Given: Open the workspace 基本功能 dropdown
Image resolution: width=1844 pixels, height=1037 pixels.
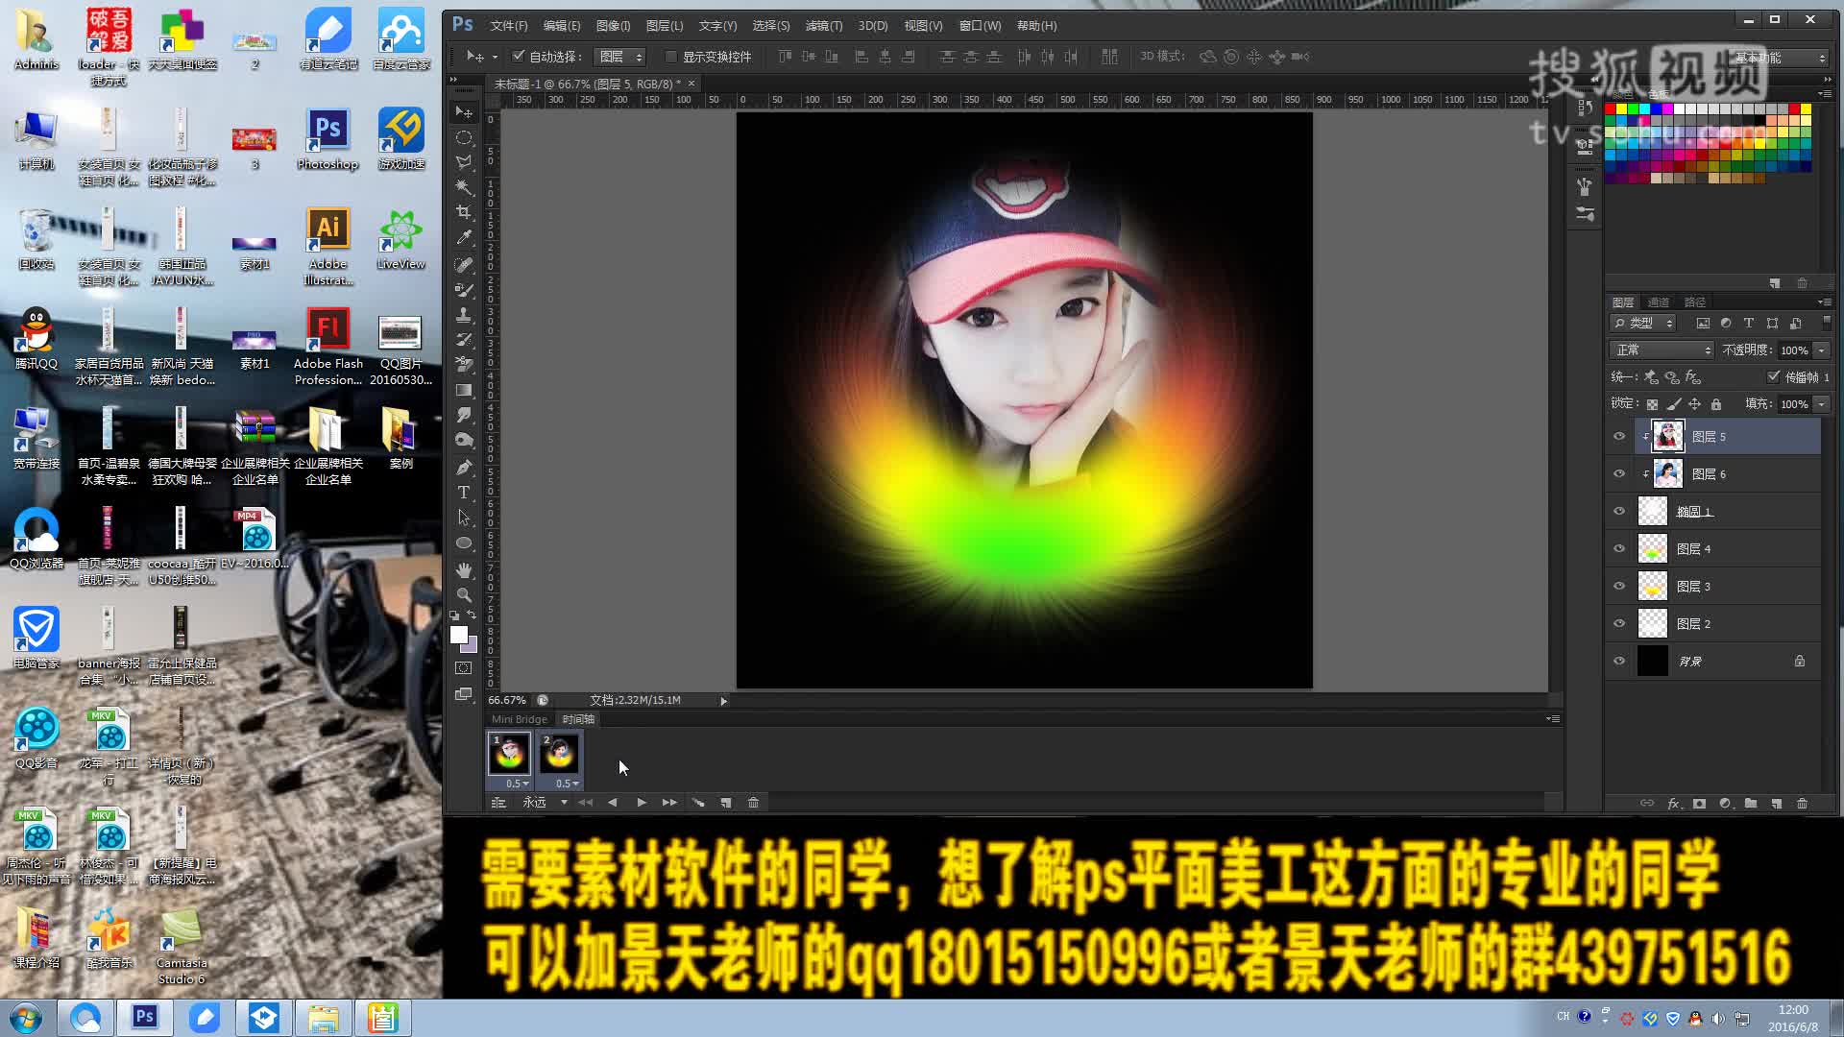Looking at the screenshot, I should pos(1780,58).
